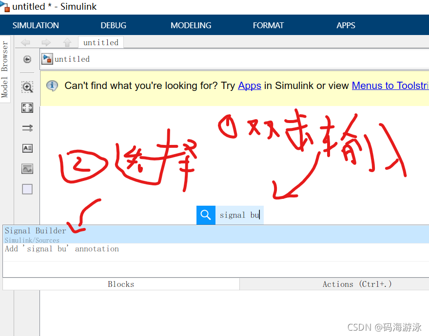Open the APPS ribbon tab

click(346, 25)
